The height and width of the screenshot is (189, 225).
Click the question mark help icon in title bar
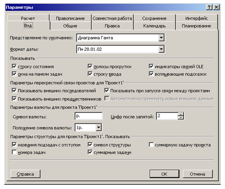[209, 7]
